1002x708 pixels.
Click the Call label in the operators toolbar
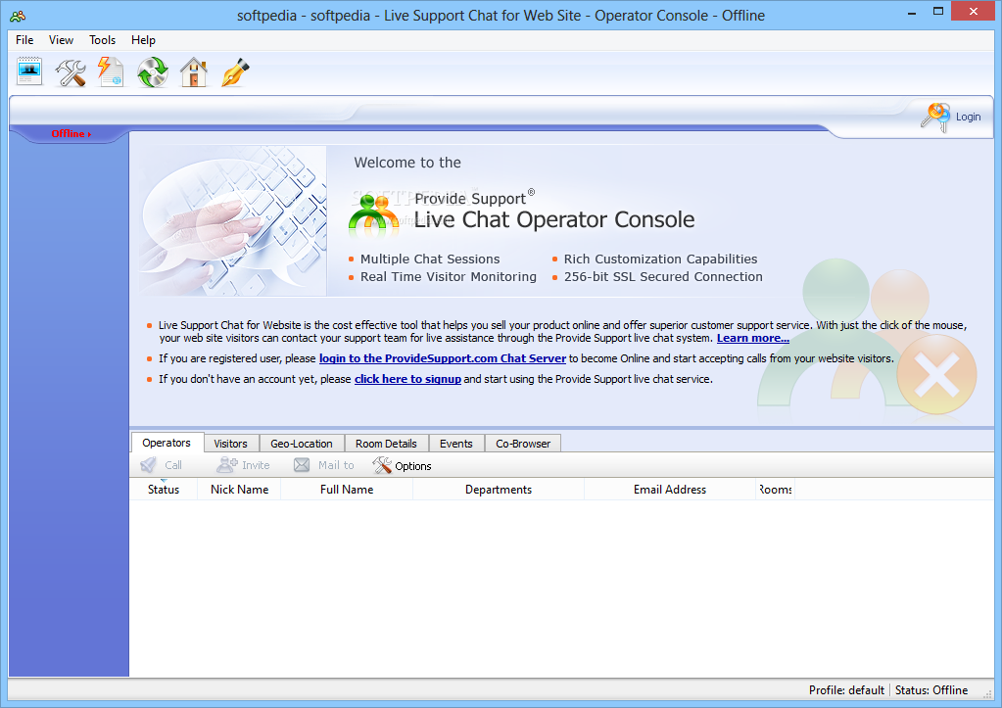[x=173, y=465]
